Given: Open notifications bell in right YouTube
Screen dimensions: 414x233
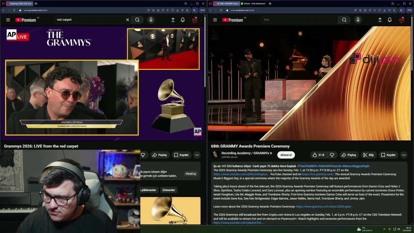Looking at the screenshot, I should pos(390,20).
